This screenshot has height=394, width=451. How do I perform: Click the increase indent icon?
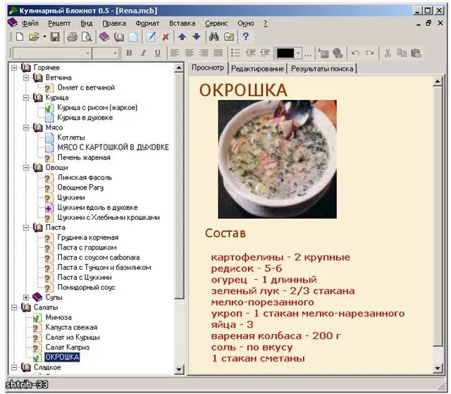(265, 53)
